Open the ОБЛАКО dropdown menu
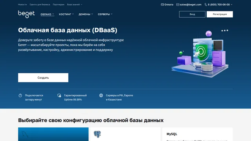251x141 pixels. 47,14
